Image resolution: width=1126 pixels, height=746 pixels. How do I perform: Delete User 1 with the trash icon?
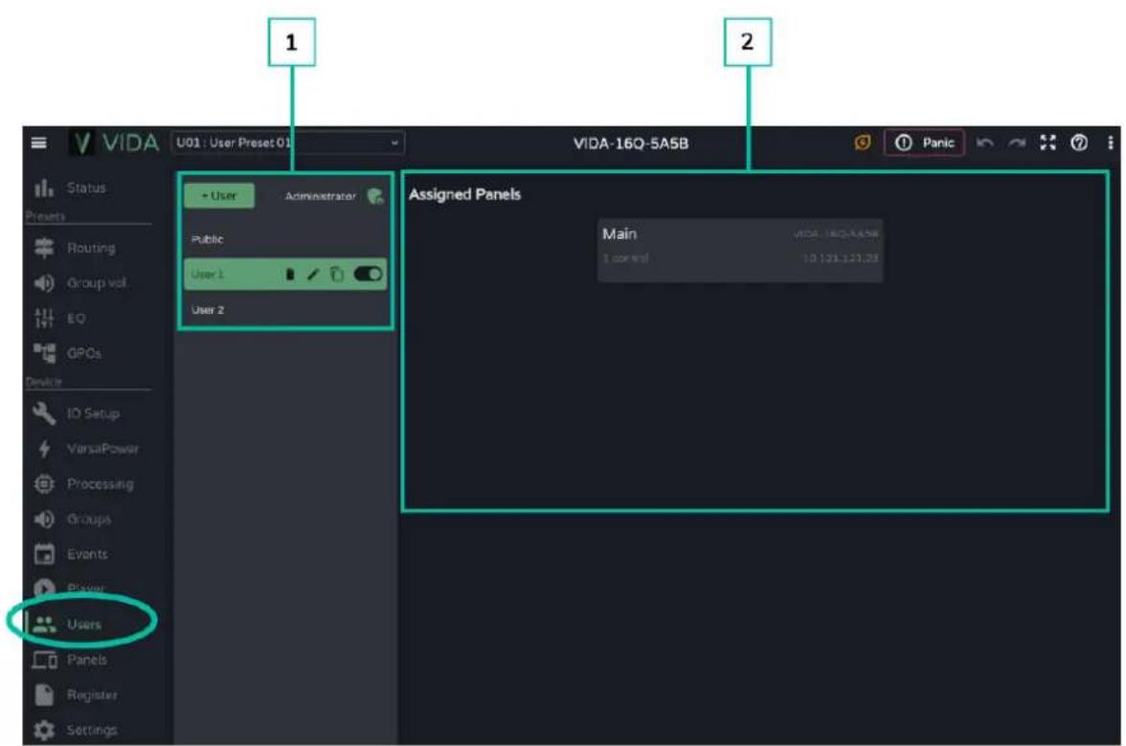coord(290,274)
